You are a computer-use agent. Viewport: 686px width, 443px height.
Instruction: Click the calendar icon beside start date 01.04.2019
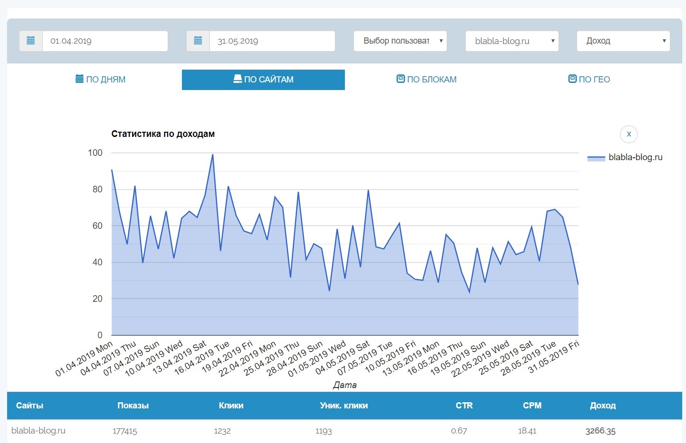click(x=31, y=41)
